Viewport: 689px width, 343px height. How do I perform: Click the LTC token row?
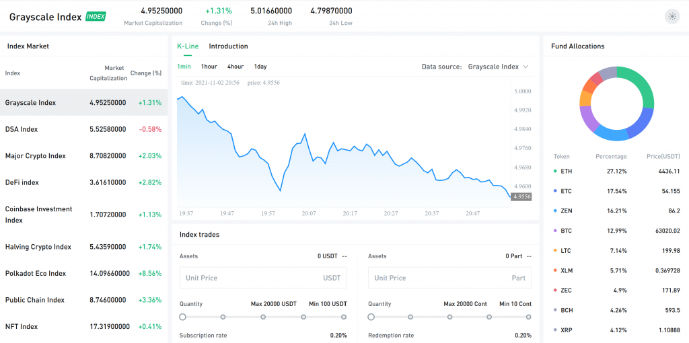pos(616,250)
